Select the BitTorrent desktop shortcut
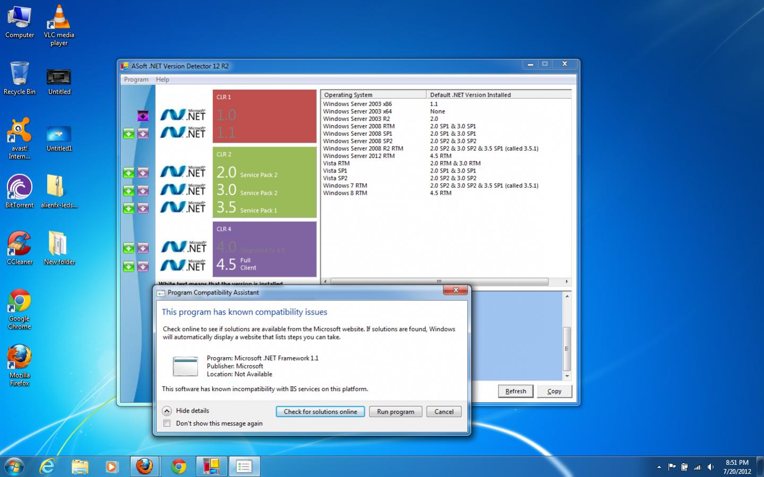 tap(20, 191)
